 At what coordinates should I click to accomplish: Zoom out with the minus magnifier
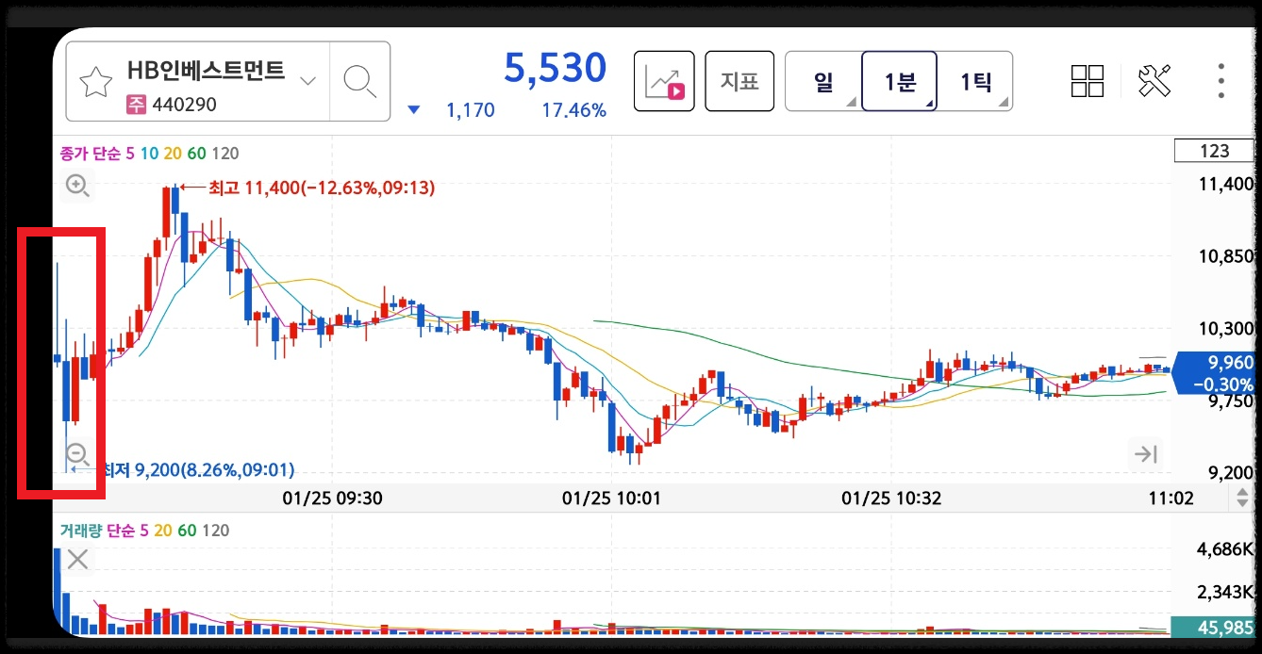pyautogui.click(x=77, y=456)
